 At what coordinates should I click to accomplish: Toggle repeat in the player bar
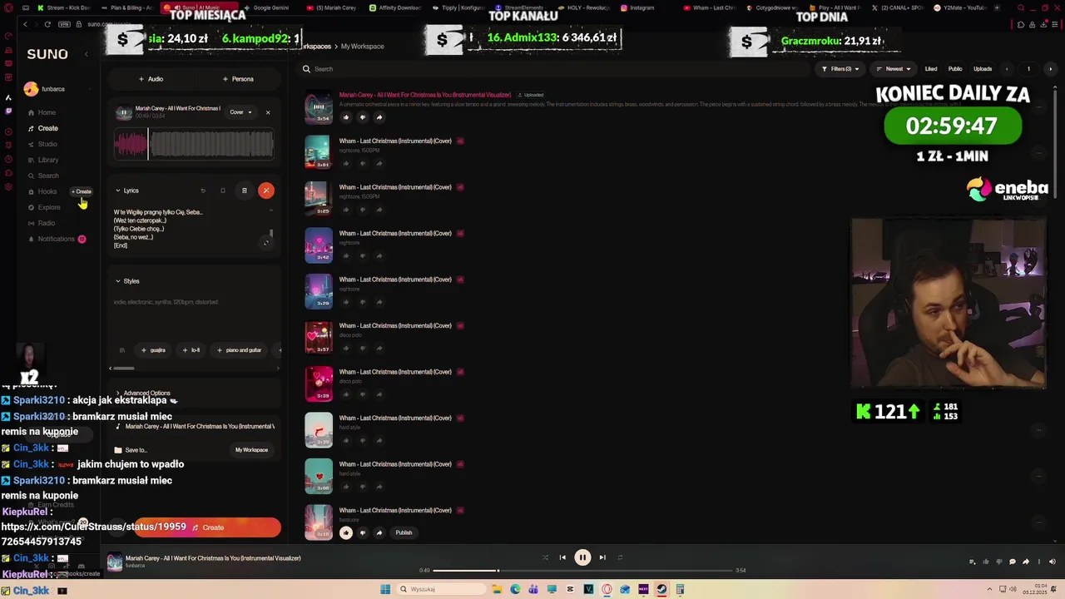tap(620, 557)
